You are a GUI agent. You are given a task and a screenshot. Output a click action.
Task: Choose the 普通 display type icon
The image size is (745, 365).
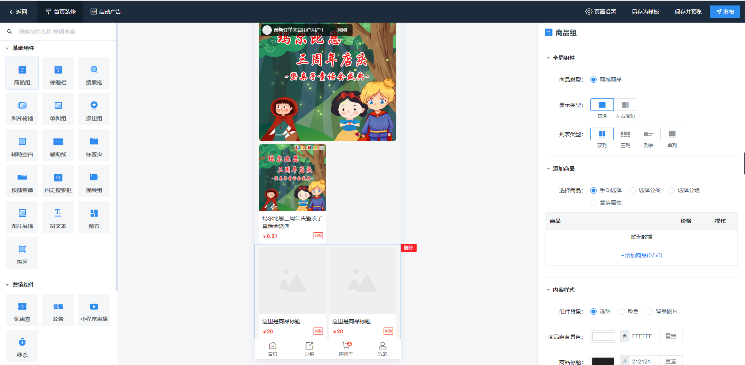click(x=602, y=105)
